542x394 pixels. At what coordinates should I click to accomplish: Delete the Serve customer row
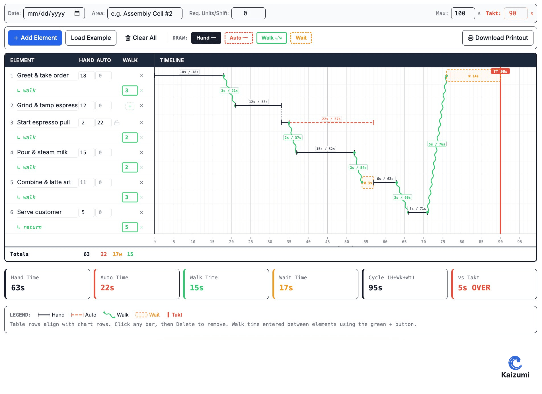pos(141,212)
